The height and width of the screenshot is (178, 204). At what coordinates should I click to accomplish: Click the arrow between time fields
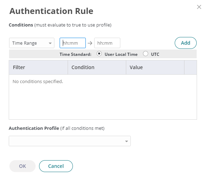pyautogui.click(x=90, y=43)
